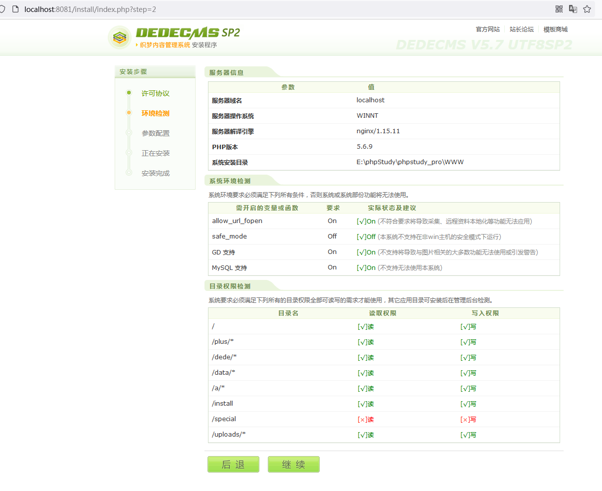The height and width of the screenshot is (491, 602).
Task: Select the 许可协议 install step
Action: [156, 93]
